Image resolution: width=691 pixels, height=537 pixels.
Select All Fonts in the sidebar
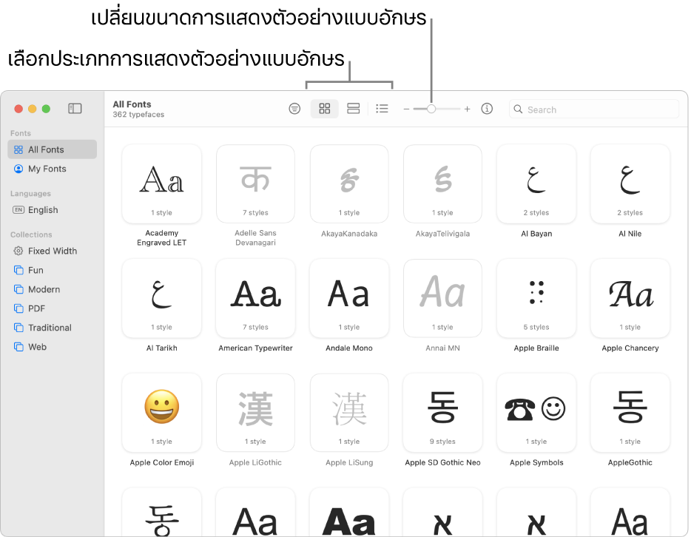(x=52, y=149)
